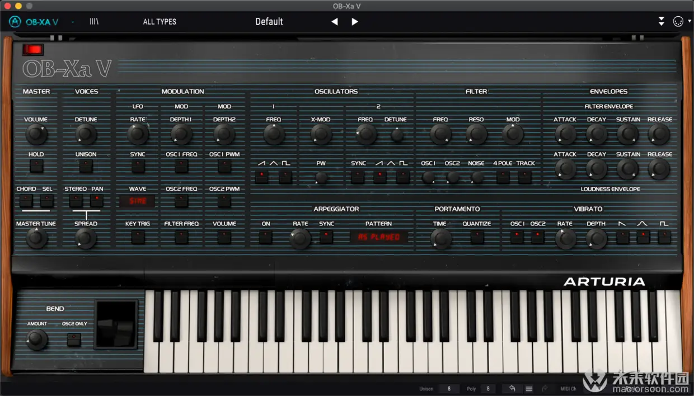Flip the red power switch
Viewport: 694px width, 396px height.
click(x=33, y=50)
